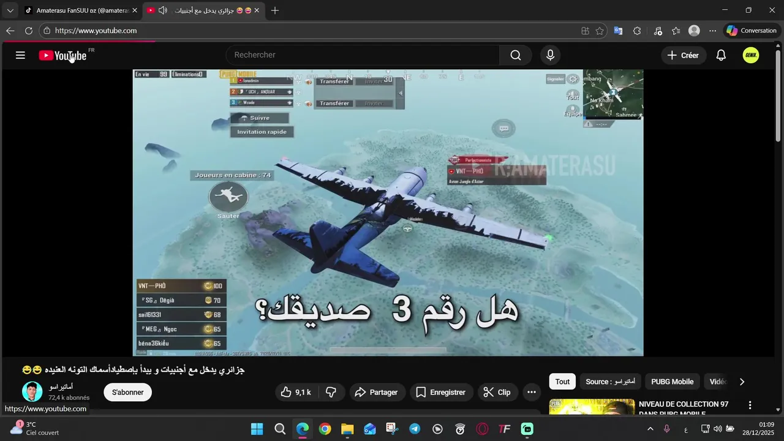The image size is (784, 441).
Task: View site information icon in address bar
Action: click(47, 31)
